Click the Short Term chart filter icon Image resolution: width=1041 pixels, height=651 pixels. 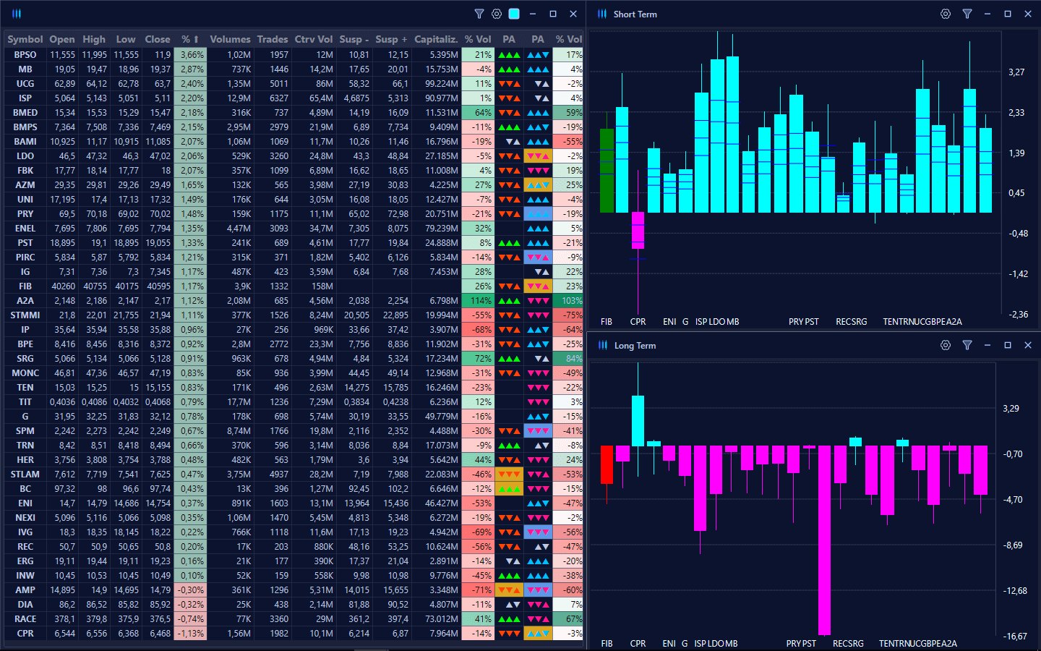pos(967,14)
